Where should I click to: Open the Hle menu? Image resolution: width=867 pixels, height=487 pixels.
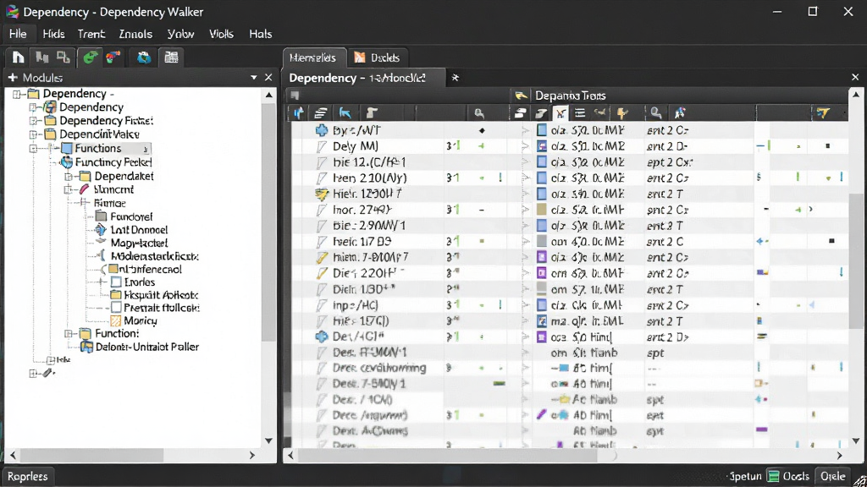(x=18, y=34)
